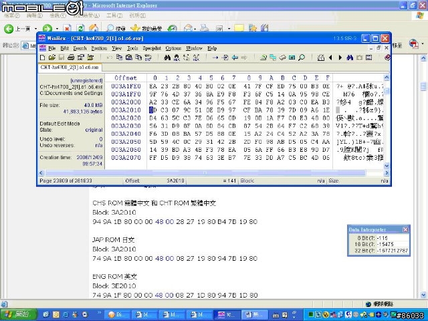Open the position manager icon

pyautogui.click(x=321, y=58)
